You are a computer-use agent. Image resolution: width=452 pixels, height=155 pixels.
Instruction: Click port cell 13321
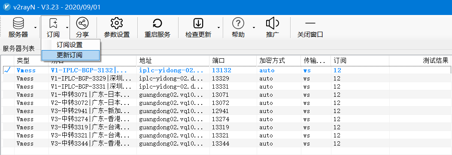click(221, 135)
